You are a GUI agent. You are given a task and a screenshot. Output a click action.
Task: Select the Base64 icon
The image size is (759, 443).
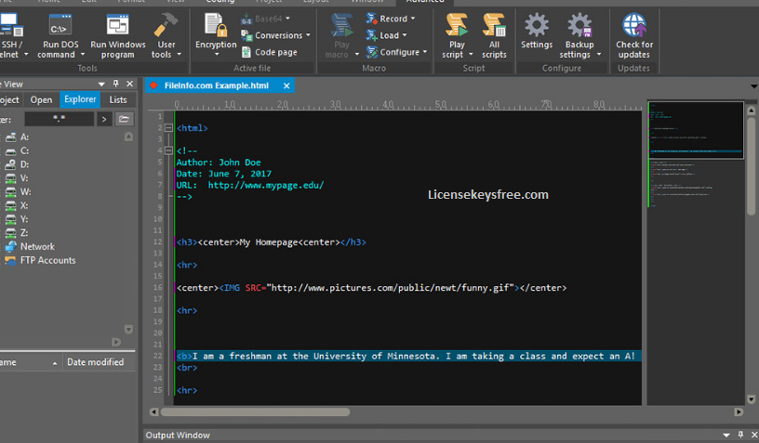(246, 19)
